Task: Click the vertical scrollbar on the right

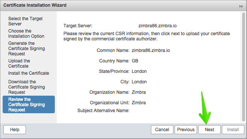Action: pyautogui.click(x=244, y=67)
